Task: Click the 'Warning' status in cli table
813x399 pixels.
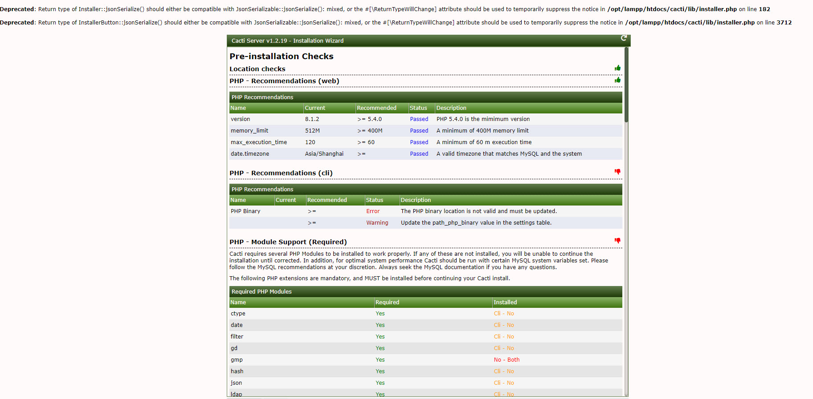Action: pyautogui.click(x=377, y=223)
